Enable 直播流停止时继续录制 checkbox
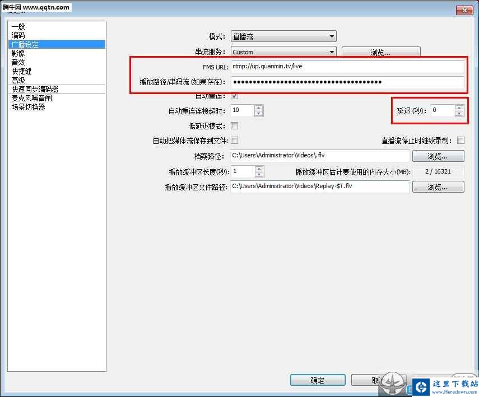 [x=461, y=140]
